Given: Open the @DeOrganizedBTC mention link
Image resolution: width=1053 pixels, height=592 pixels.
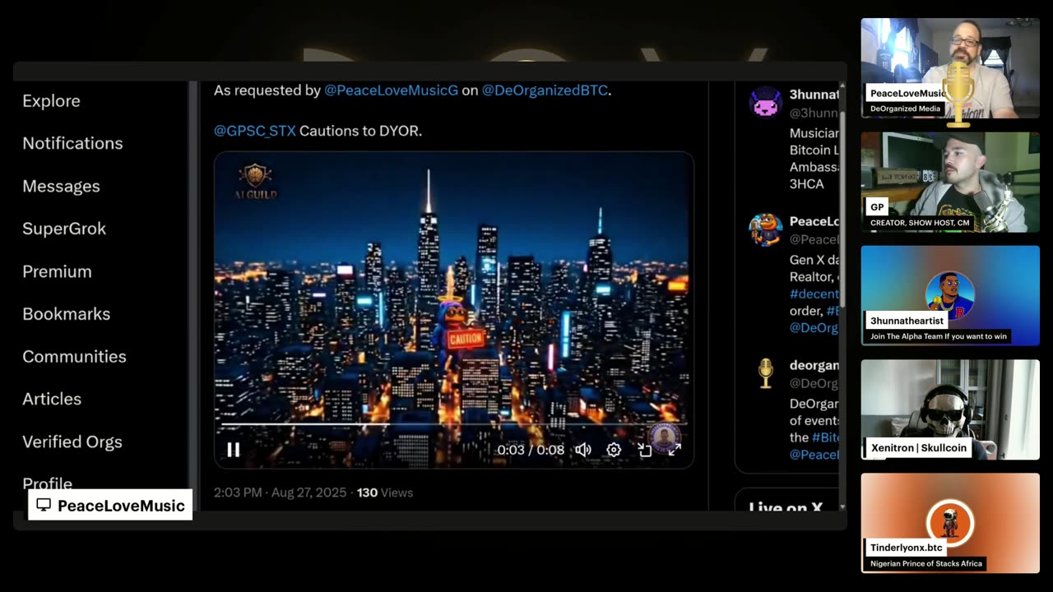Looking at the screenshot, I should coord(545,90).
